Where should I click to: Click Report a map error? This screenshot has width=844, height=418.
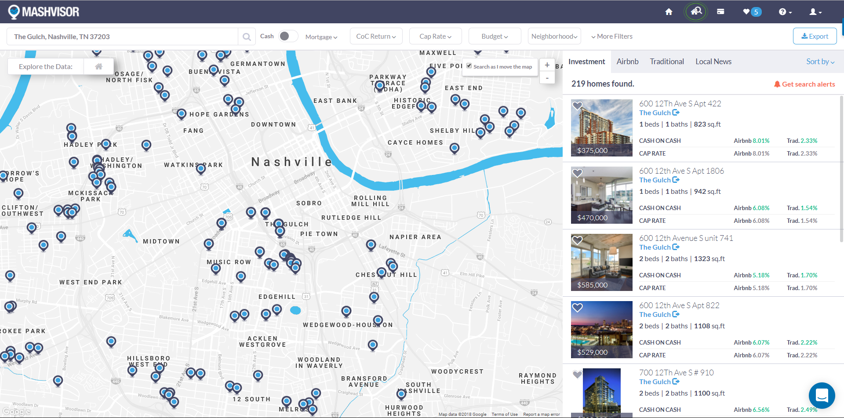tap(542, 414)
